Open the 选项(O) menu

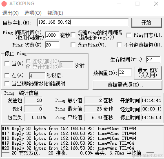point(33,13)
